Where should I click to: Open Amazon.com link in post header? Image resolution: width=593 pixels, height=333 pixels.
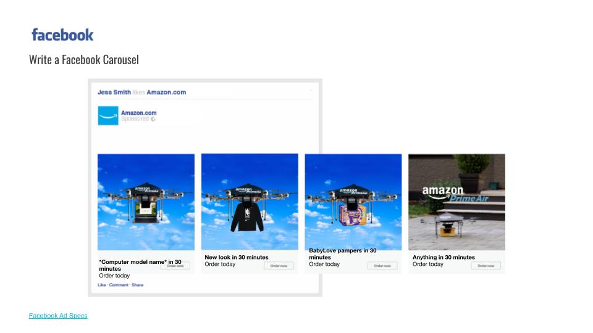(166, 92)
